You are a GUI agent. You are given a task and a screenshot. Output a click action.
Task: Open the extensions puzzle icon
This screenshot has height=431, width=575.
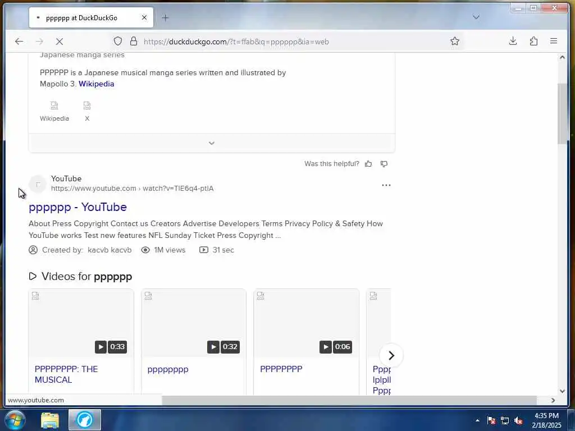(x=533, y=42)
